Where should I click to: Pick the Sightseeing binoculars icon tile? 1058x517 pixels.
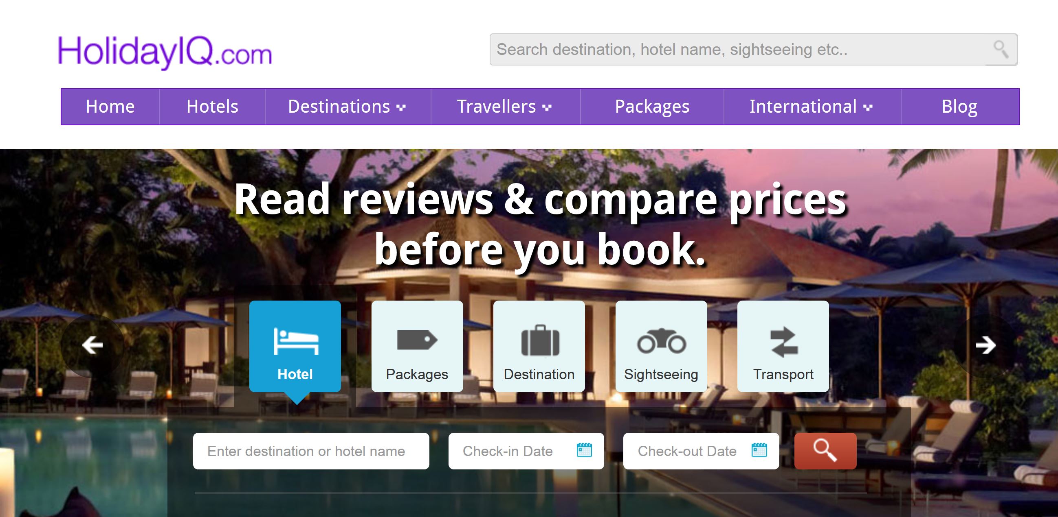[x=661, y=347]
